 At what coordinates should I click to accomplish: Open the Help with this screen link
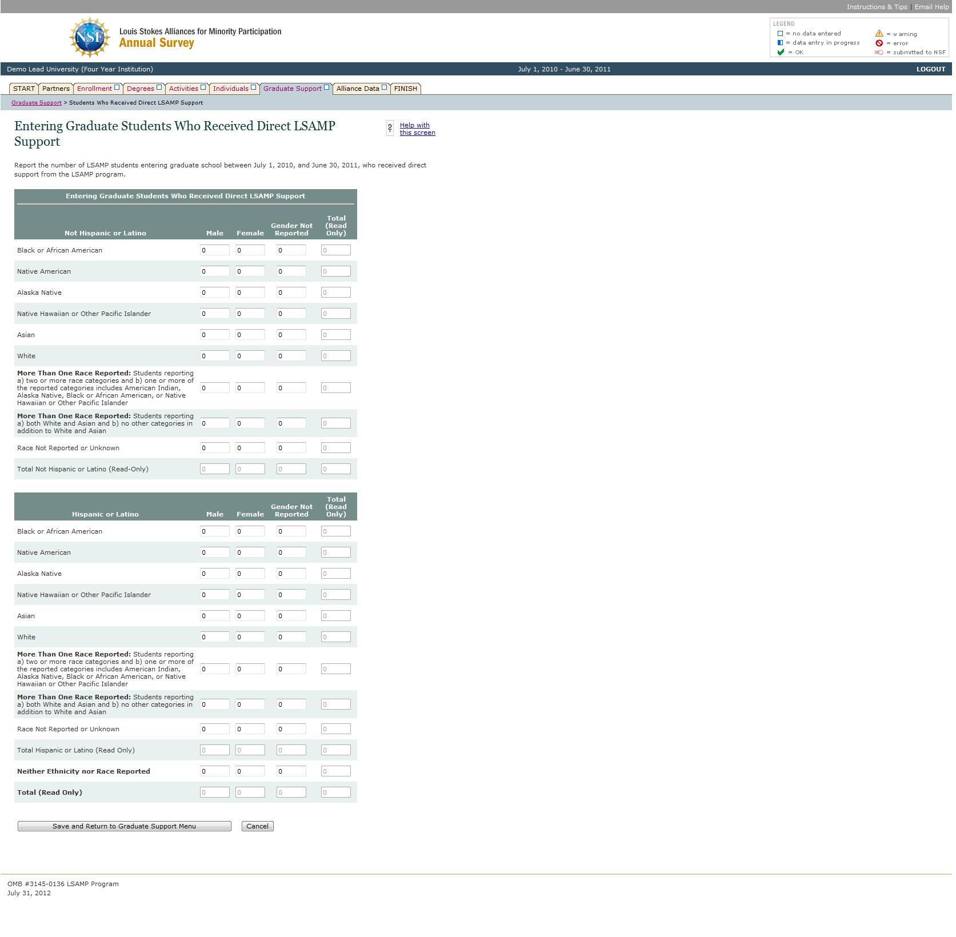[417, 129]
